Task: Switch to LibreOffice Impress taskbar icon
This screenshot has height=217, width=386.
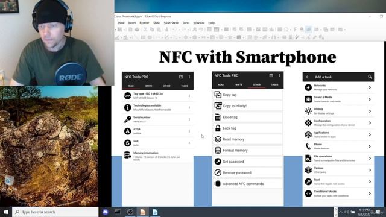Action: coord(142,212)
